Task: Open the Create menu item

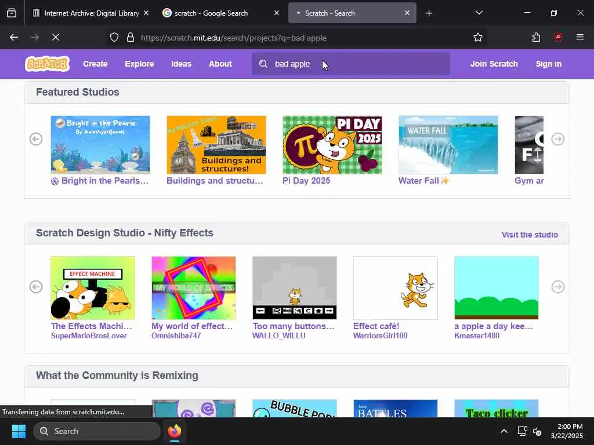Action: pos(95,64)
